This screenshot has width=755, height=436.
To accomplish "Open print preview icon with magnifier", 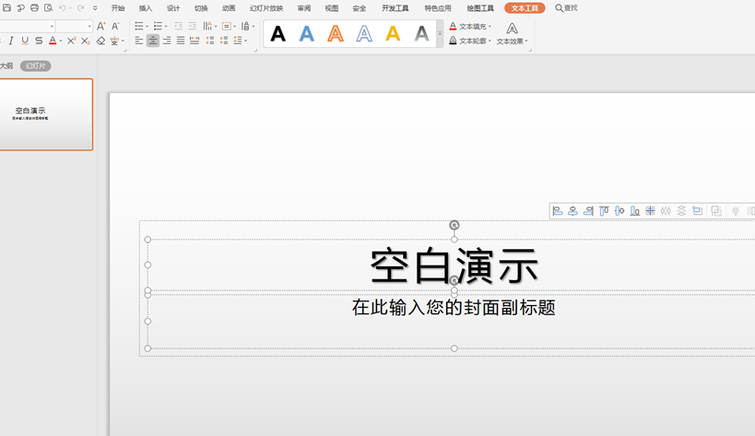I will pyautogui.click(x=48, y=7).
